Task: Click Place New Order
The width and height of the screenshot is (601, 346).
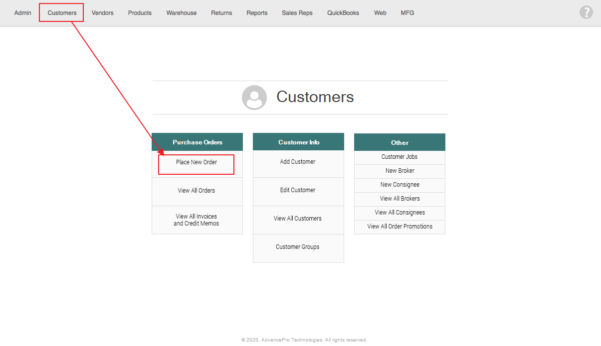Action: click(197, 162)
